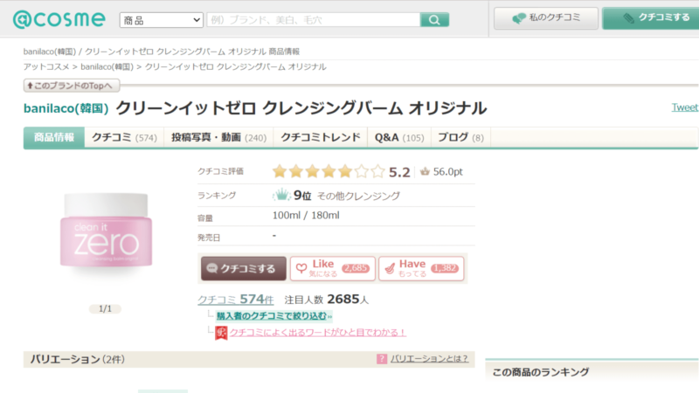Click the Like 気になる heart button
This screenshot has width=699, height=393.
pos(333,269)
